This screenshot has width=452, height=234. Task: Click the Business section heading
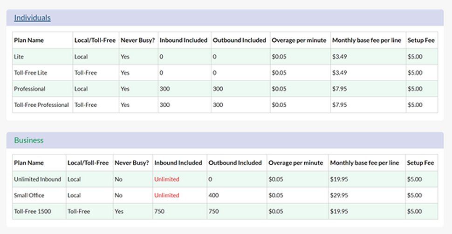click(x=29, y=140)
